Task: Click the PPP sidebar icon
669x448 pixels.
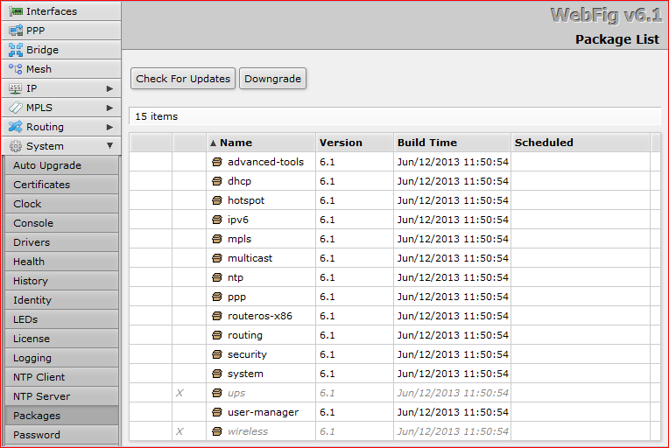Action: coord(16,31)
